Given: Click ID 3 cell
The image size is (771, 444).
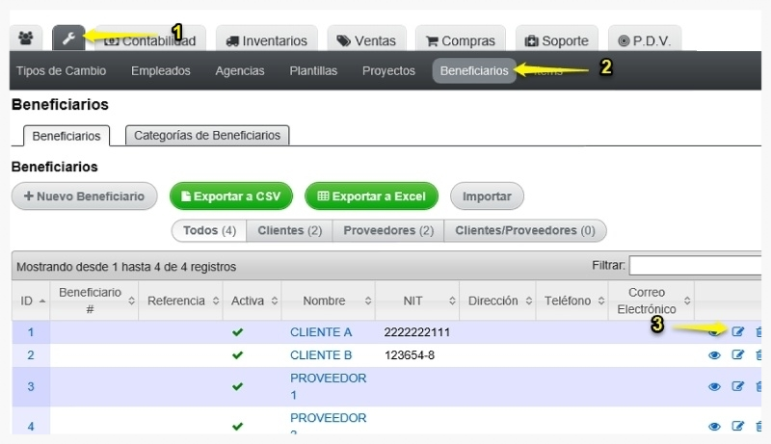Looking at the screenshot, I should (x=31, y=386).
